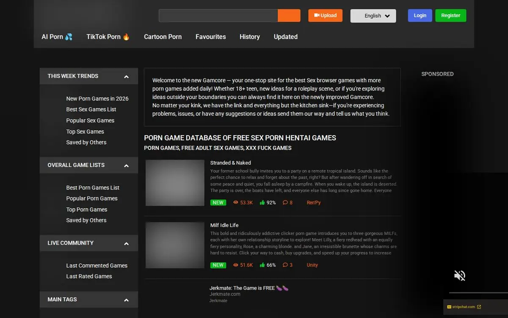Open the TikTok Porn navigation item
Viewport: 508px width, 318px height.
[108, 37]
